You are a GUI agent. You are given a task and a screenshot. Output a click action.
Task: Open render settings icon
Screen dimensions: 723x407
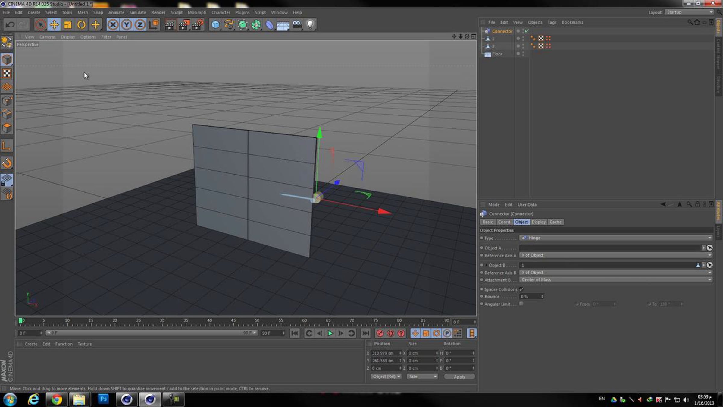(x=198, y=25)
